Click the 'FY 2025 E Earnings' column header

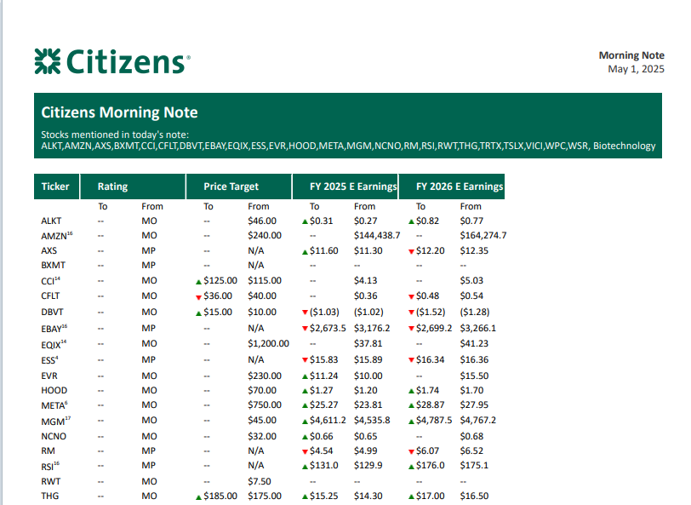click(345, 187)
